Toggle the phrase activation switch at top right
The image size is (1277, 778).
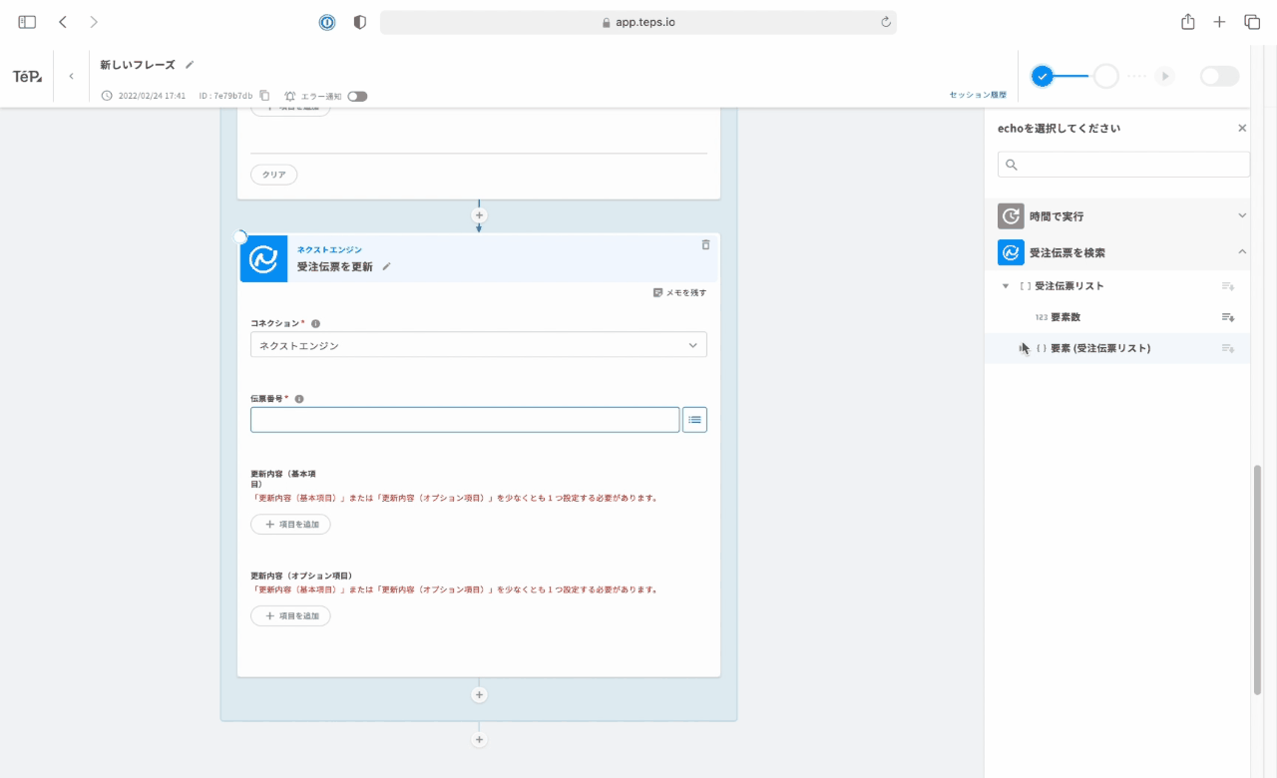coord(1219,77)
